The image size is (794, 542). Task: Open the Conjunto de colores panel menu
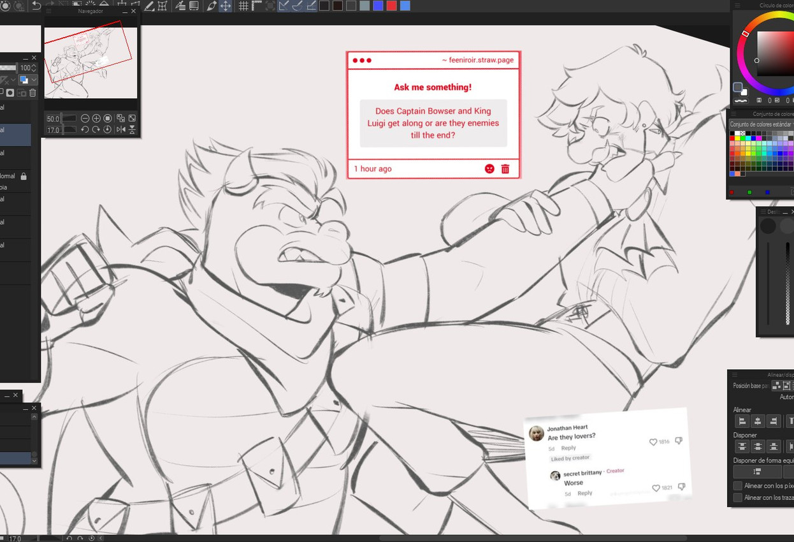[x=733, y=114]
